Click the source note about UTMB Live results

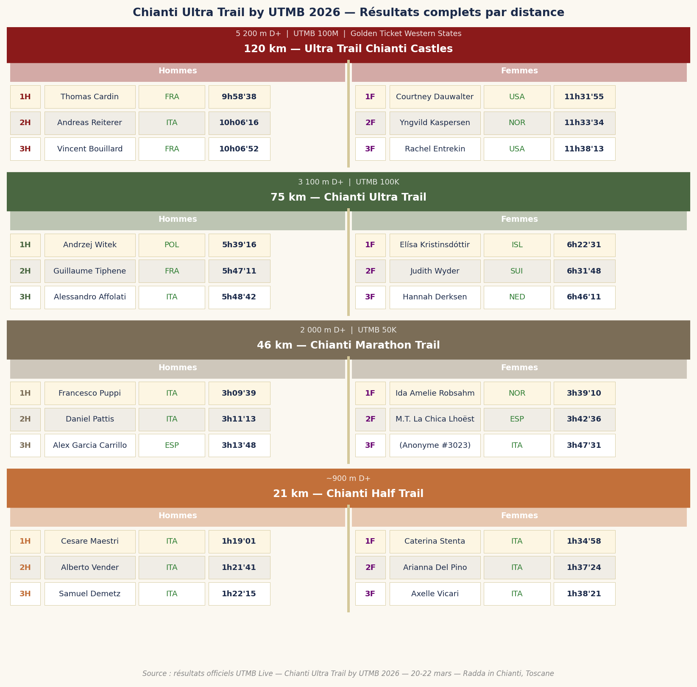click(x=348, y=673)
